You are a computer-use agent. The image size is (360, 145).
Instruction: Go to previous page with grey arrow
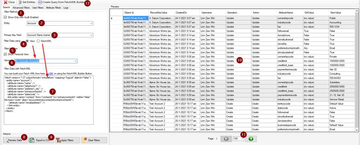226,139
